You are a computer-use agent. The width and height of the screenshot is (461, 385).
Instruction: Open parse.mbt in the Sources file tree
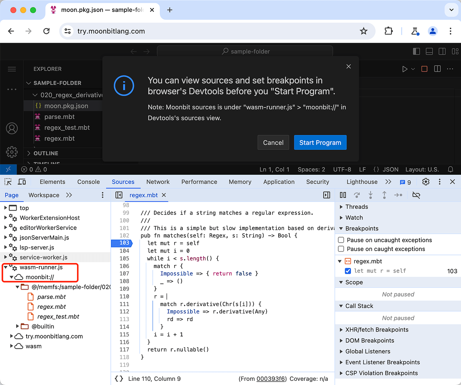[x=52, y=297]
